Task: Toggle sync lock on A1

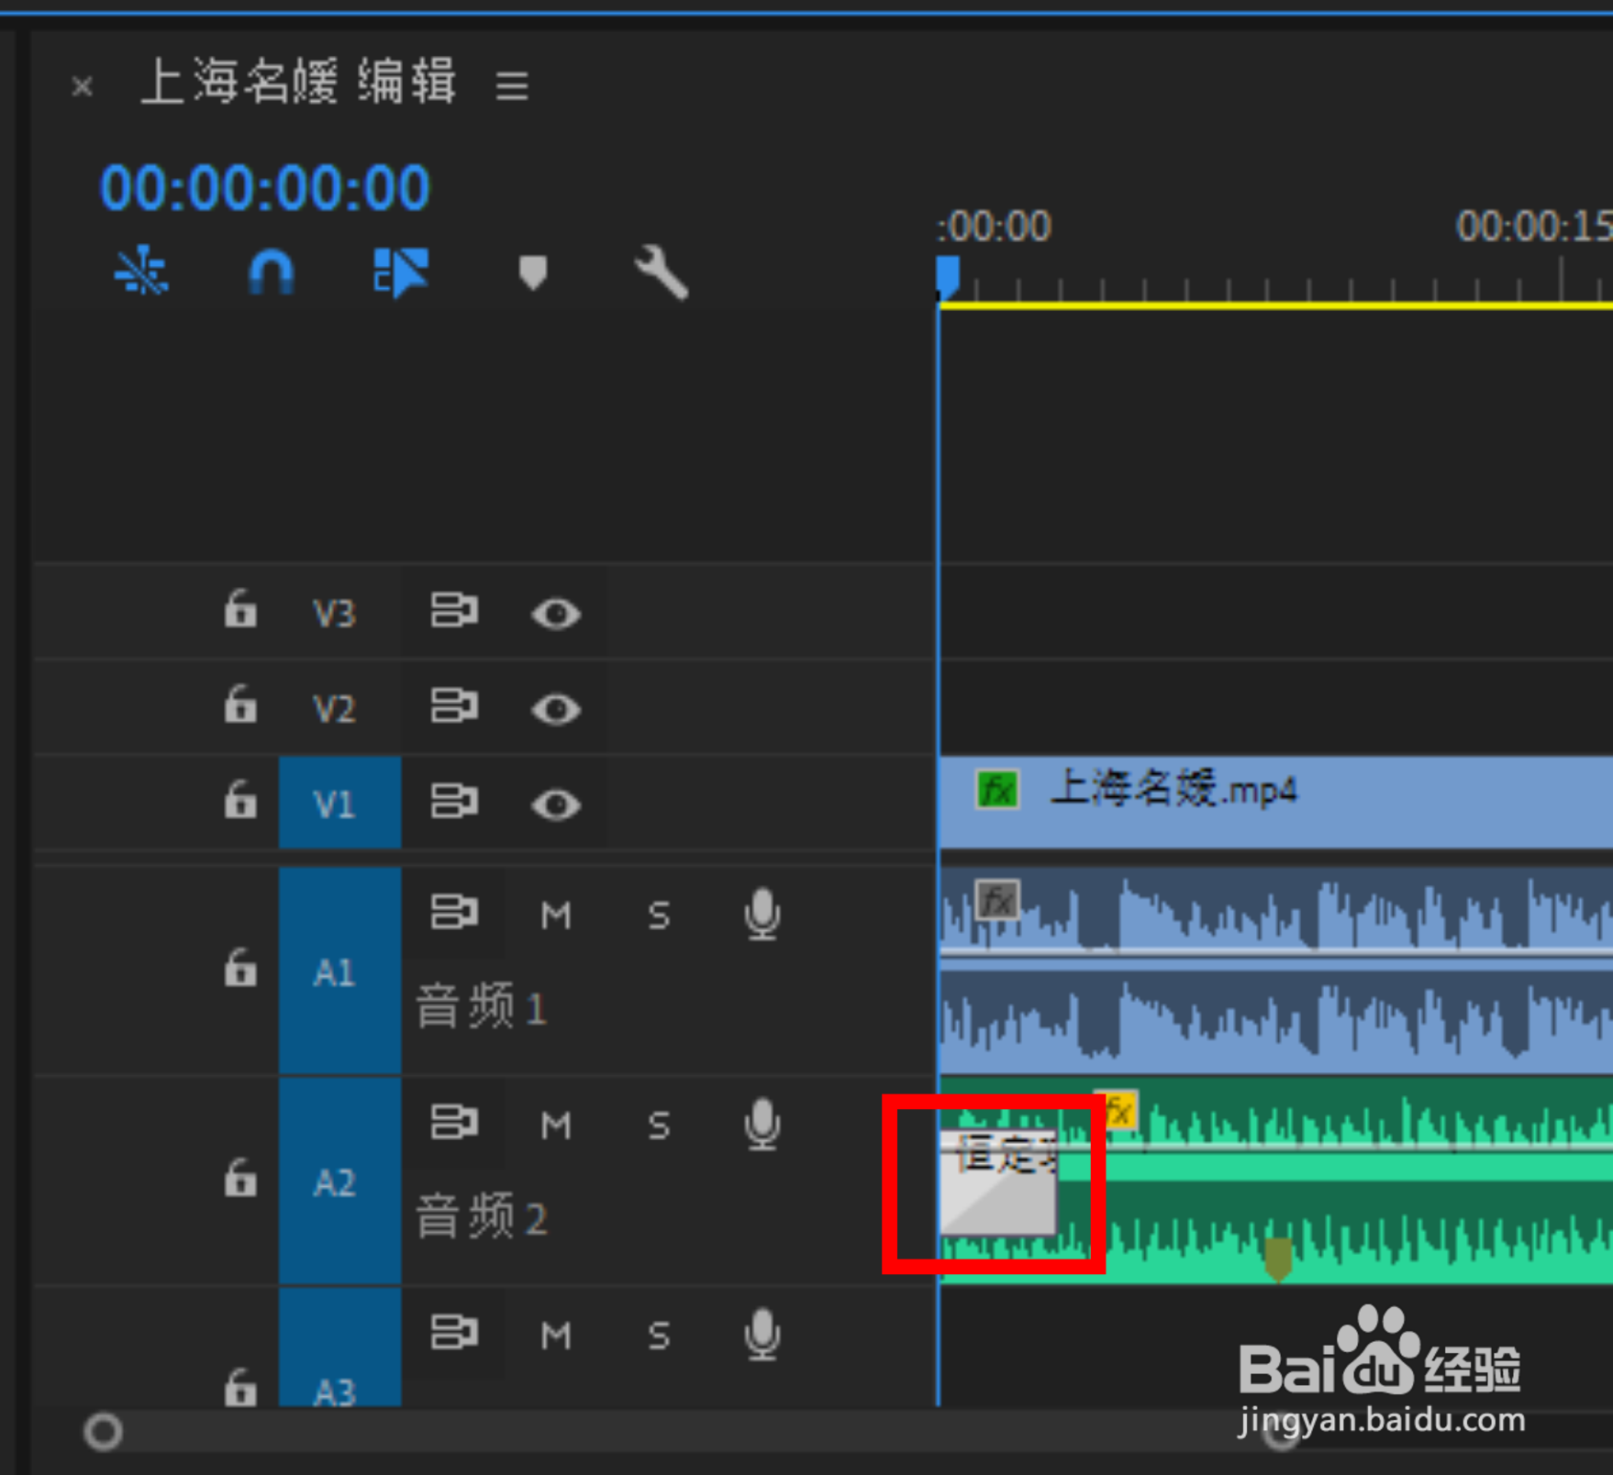Action: click(x=454, y=912)
